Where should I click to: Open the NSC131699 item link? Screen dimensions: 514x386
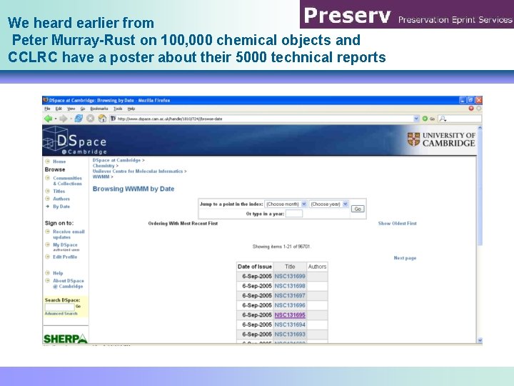[x=290, y=277]
